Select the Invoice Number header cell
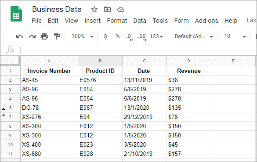Screen dimensions: 257x162 coord(49,71)
